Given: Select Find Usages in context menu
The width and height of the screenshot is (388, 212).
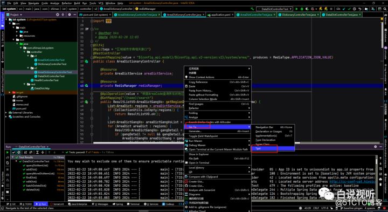Looking at the screenshot, I should click(x=218, y=104).
